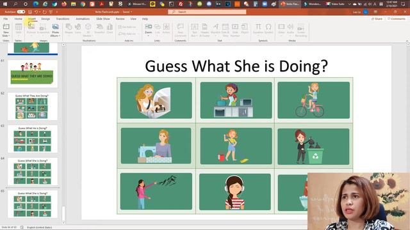Screen dimensions: 410x230
Task: Select slide 62 thumbnail
Action: tap(33, 106)
